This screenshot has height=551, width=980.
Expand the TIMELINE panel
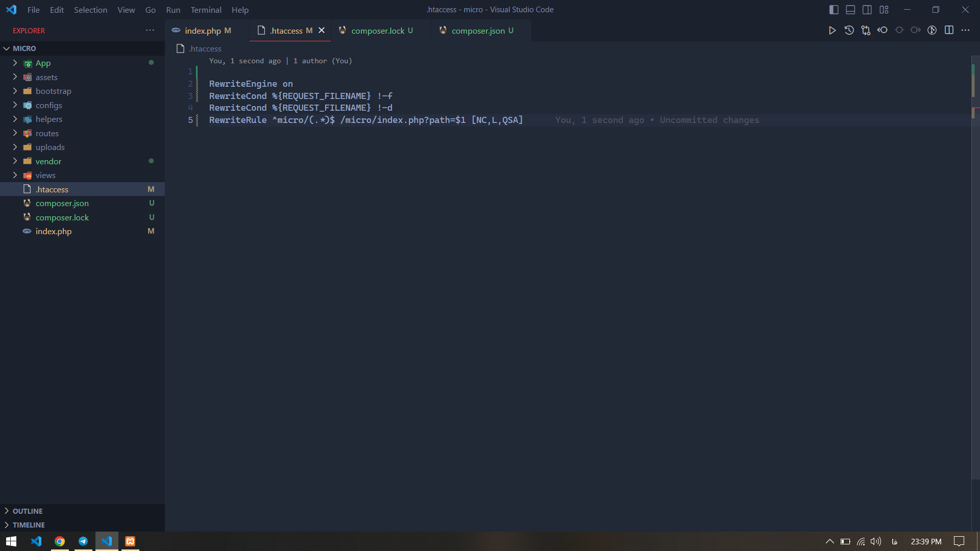pos(82,525)
